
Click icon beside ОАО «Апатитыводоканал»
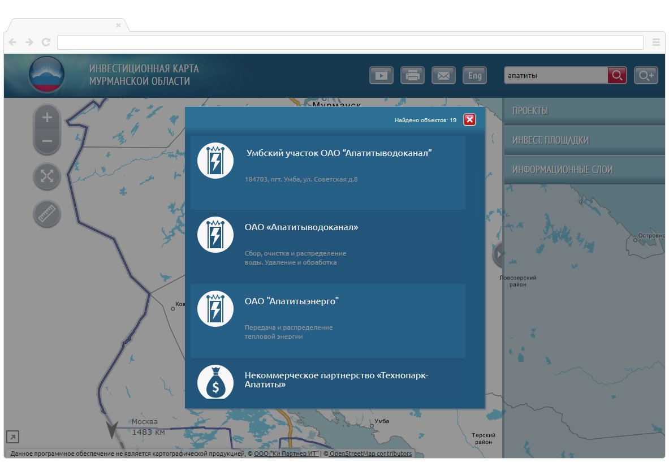pyautogui.click(x=215, y=235)
